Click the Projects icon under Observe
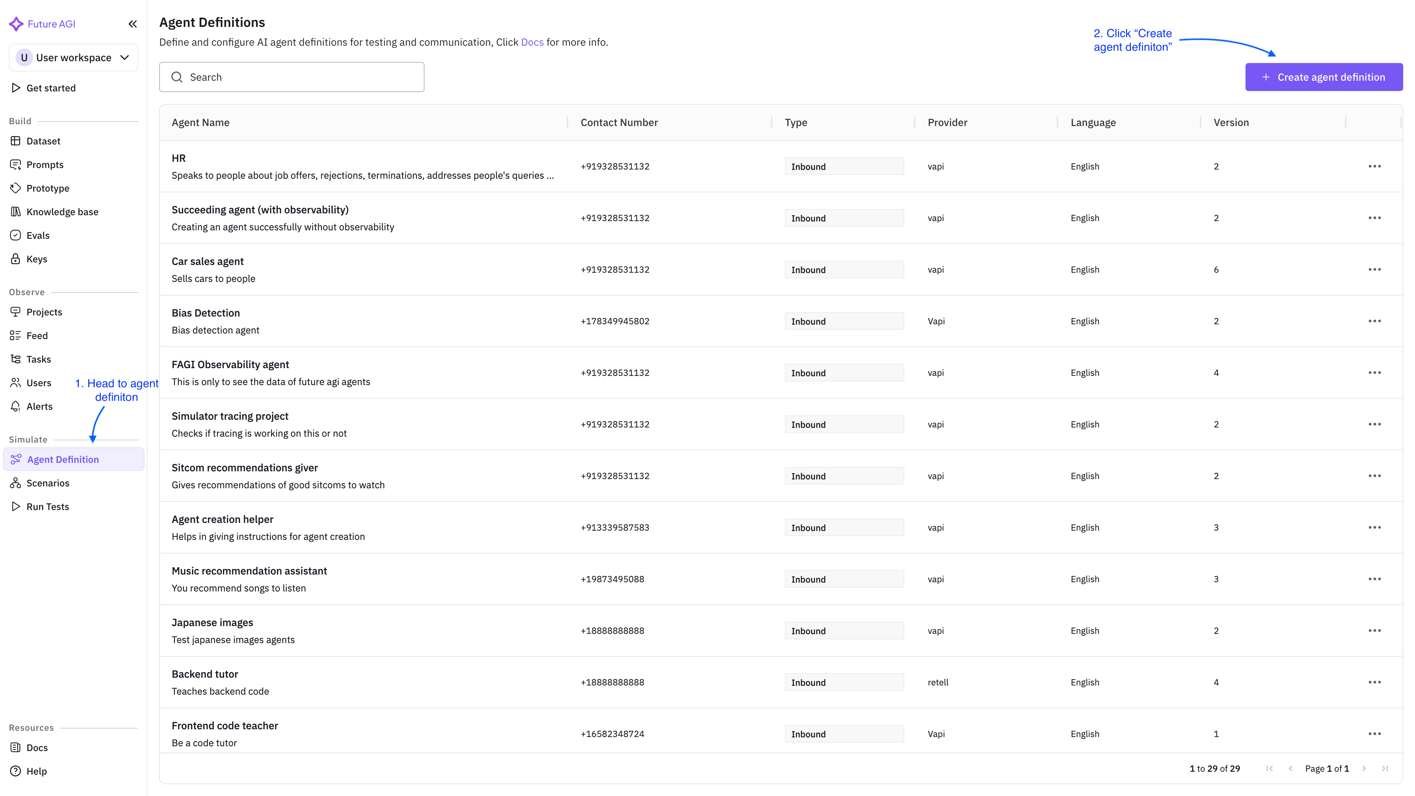Image resolution: width=1415 pixels, height=796 pixels. click(x=16, y=311)
